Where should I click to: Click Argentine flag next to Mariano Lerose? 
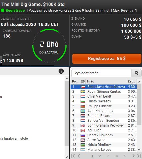[83, 150]
